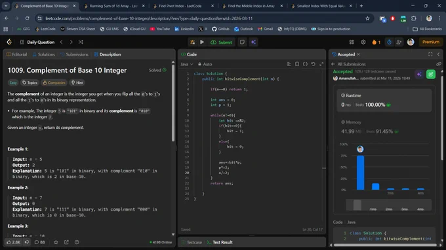446x250 pixels.
Task: Click the LeetCode logo icon
Action: [x=9, y=42]
